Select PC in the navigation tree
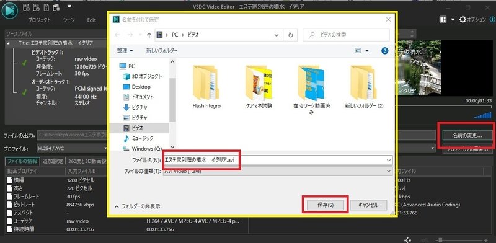496x243 pixels. pos(128,66)
